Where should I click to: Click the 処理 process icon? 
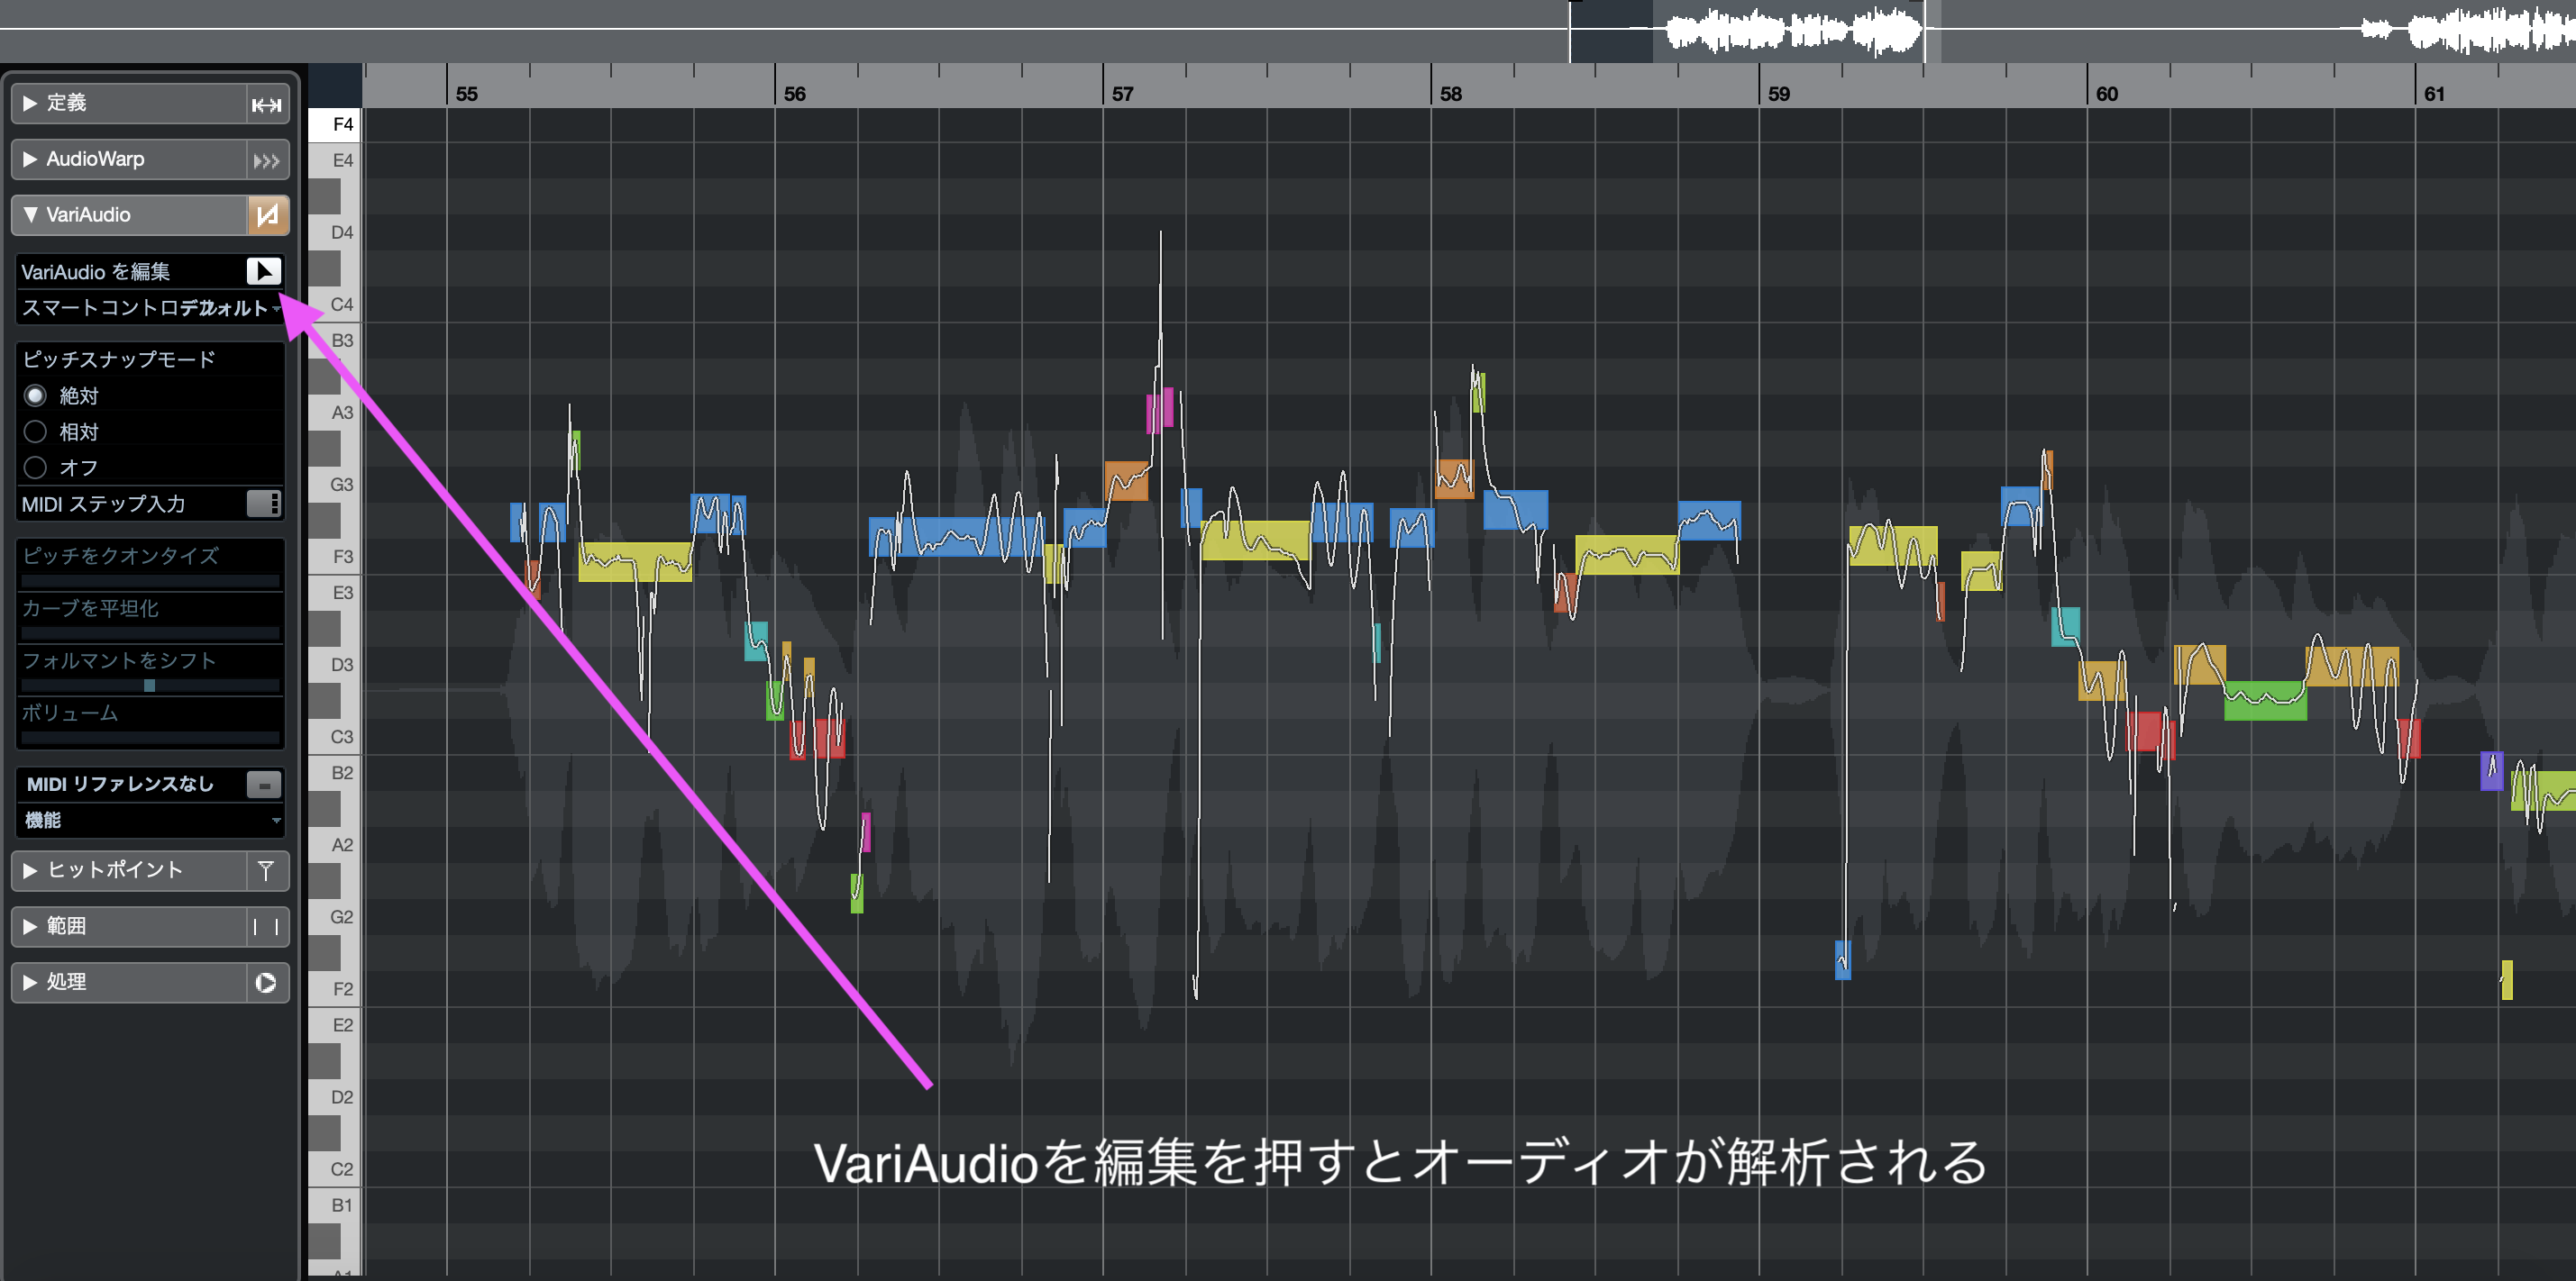tap(266, 982)
